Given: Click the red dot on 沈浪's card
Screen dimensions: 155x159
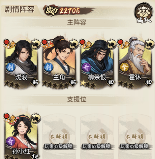Looking at the screenshot, I should (x=6, y=42).
